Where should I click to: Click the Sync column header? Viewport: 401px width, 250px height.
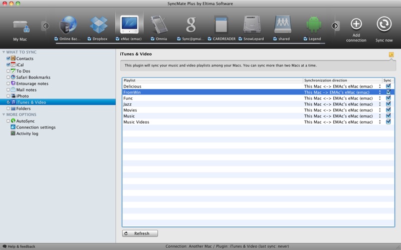[388, 80]
